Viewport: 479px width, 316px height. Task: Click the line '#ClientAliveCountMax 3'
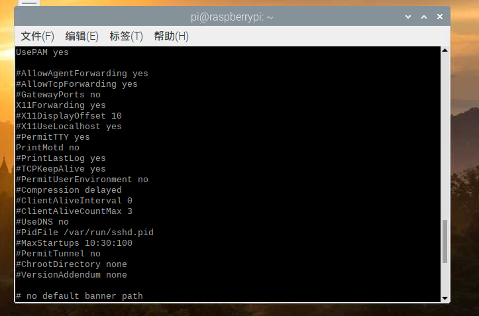click(x=74, y=211)
